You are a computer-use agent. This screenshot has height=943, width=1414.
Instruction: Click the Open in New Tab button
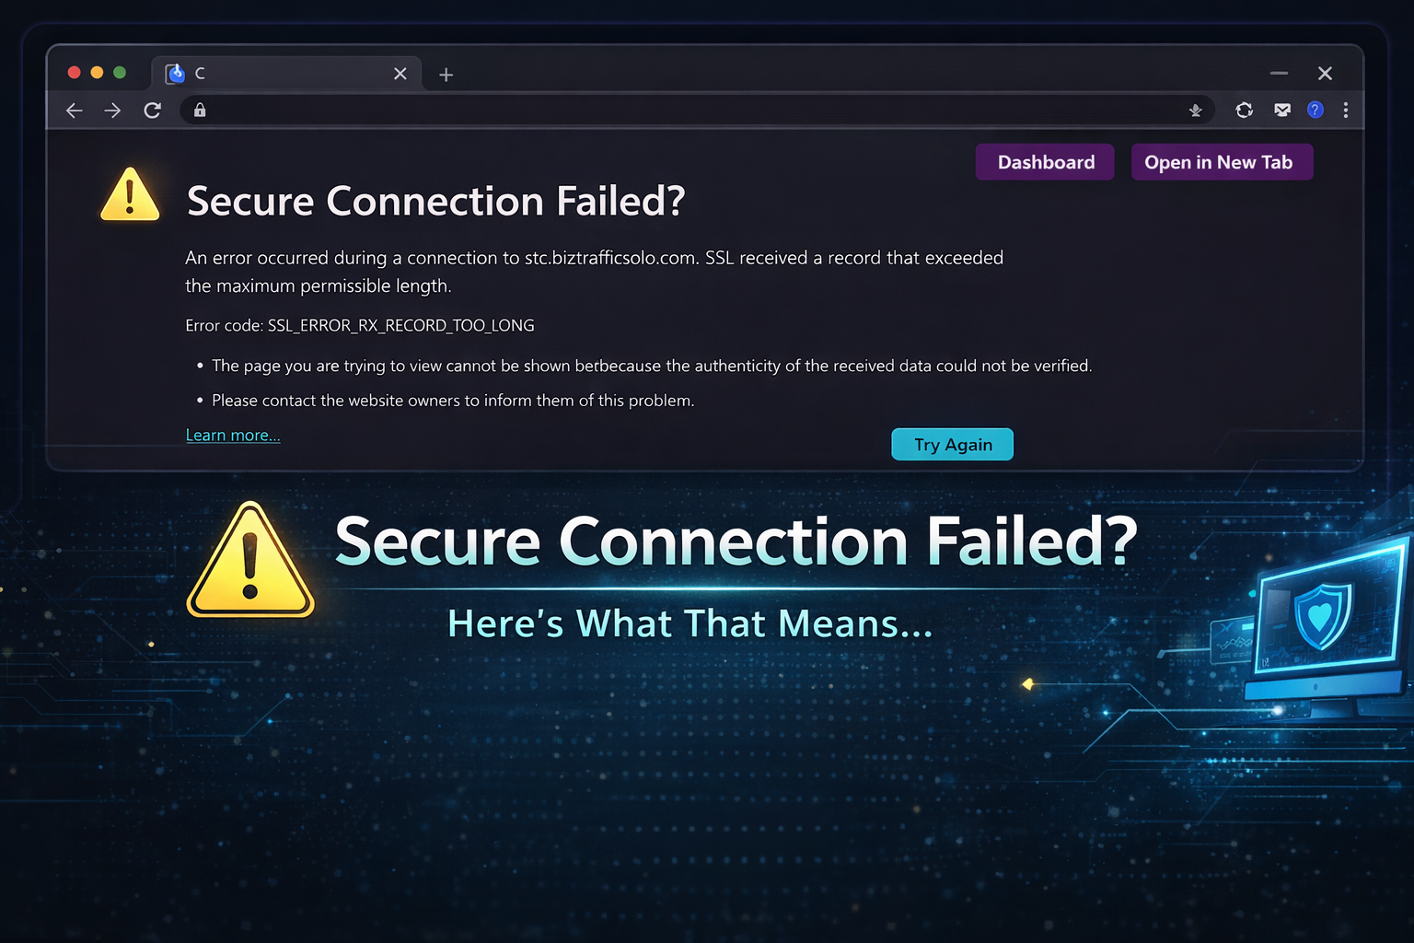coord(1221,162)
